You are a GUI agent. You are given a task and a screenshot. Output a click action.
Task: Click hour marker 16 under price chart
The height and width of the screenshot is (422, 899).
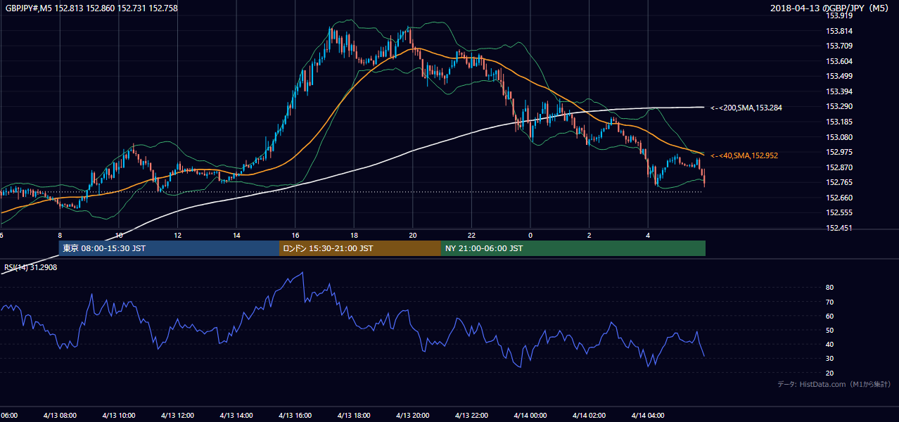click(295, 235)
